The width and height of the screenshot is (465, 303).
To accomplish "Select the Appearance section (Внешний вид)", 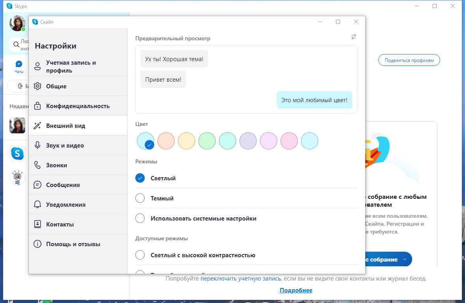I will 78,125.
